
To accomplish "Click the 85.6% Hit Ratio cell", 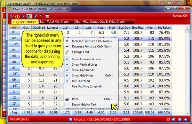I will pos(164,62).
